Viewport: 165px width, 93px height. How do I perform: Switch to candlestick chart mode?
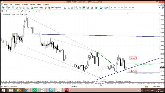[69, 8]
